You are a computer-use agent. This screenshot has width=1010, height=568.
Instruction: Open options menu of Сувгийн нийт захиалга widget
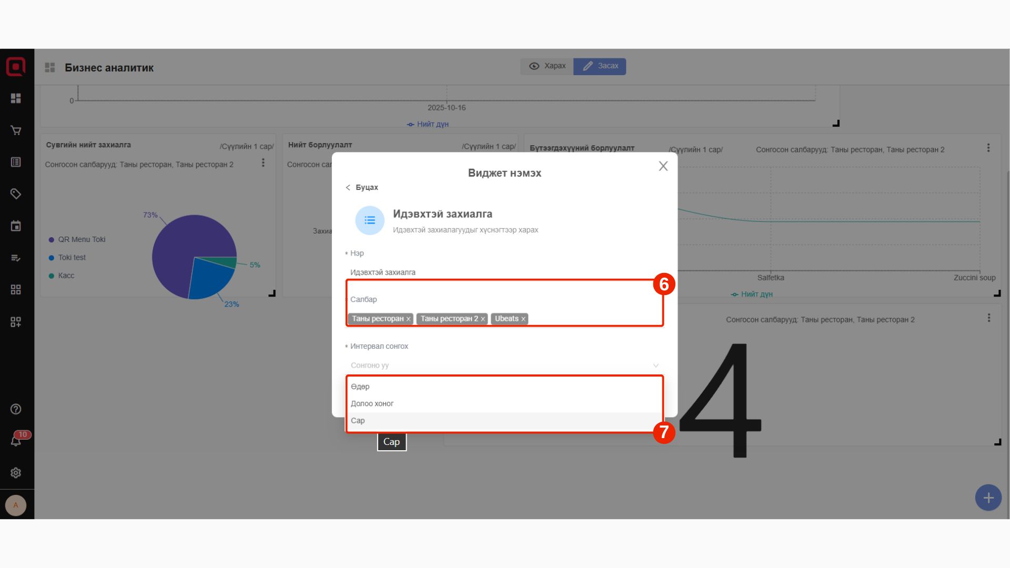point(263,163)
